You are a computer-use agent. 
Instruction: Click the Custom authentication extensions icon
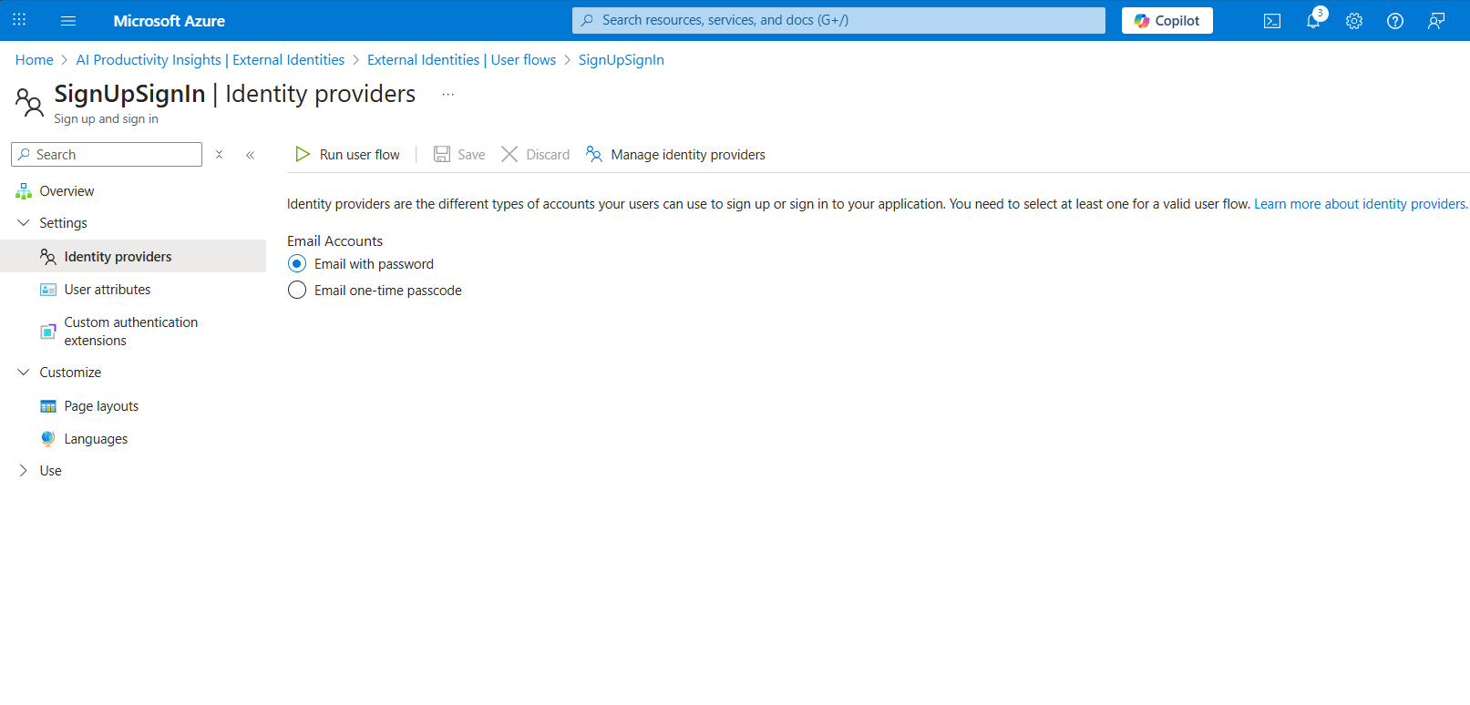coord(48,332)
